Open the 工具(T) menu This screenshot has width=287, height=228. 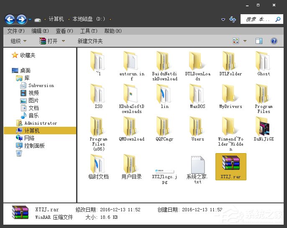point(89,31)
